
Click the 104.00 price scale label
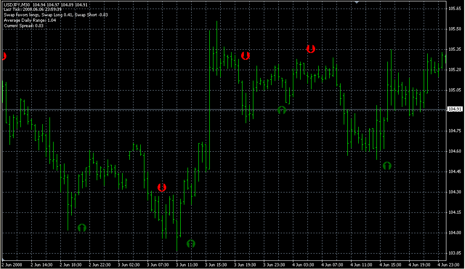(x=455, y=233)
